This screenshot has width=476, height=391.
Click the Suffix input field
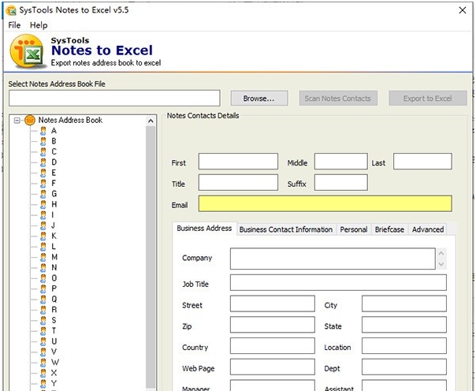(x=341, y=182)
